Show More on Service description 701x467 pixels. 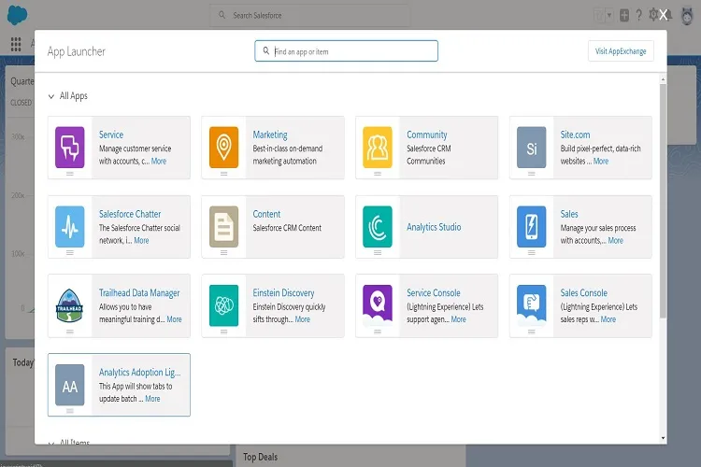(x=159, y=161)
